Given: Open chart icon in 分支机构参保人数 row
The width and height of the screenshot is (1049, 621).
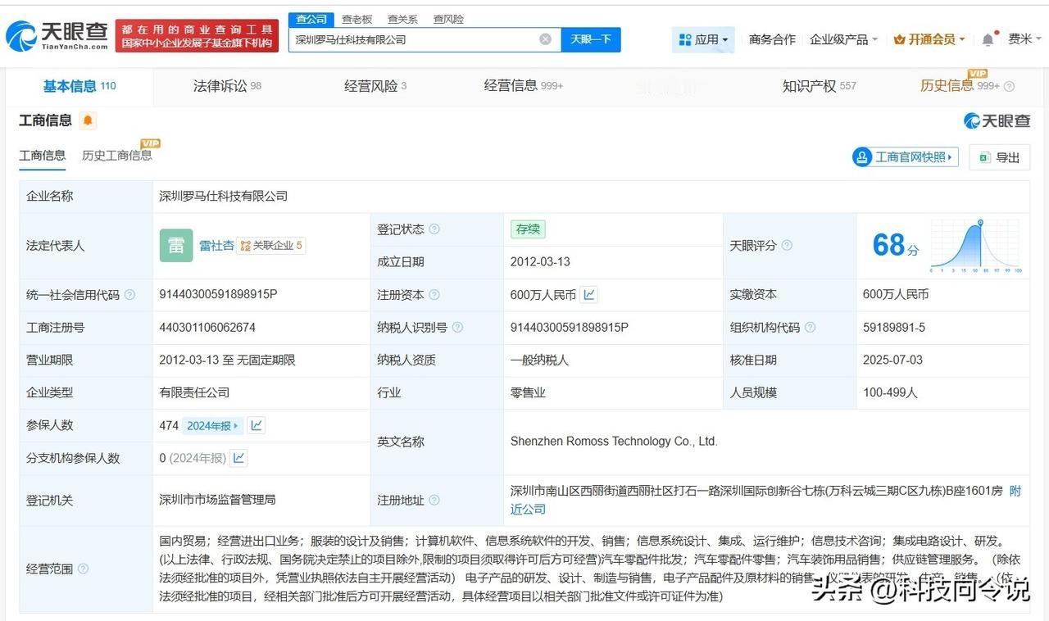Looking at the screenshot, I should pos(238,458).
